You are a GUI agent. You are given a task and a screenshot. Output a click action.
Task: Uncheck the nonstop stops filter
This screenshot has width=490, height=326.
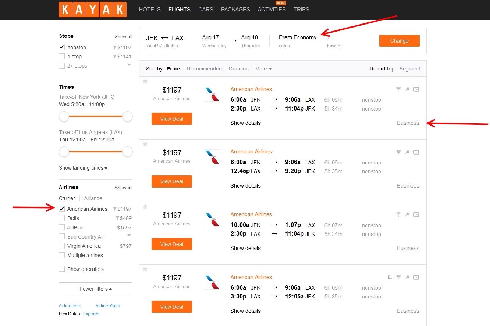(x=62, y=47)
